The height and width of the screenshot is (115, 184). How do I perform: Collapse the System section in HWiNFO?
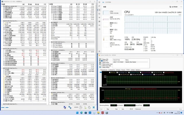(x=2, y=6)
